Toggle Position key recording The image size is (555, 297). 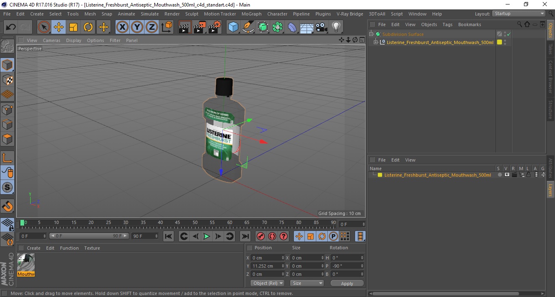(x=299, y=236)
